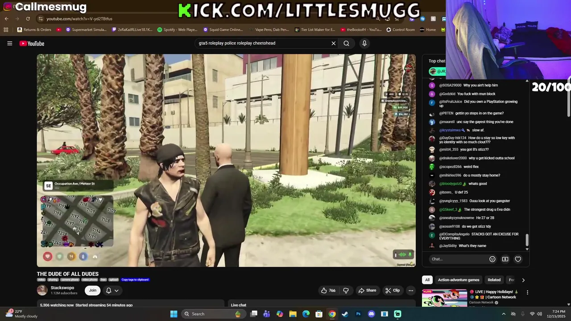Click the YouTube logo

point(32,43)
